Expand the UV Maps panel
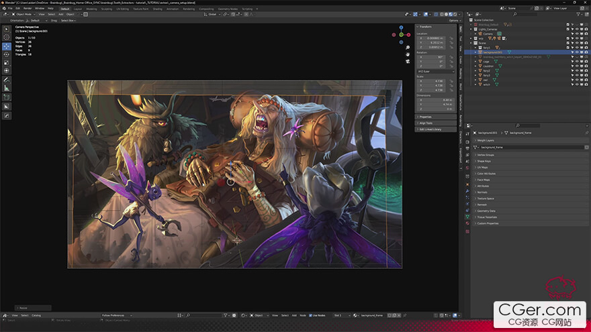Viewport: 591px width, 332px height. (x=531, y=167)
